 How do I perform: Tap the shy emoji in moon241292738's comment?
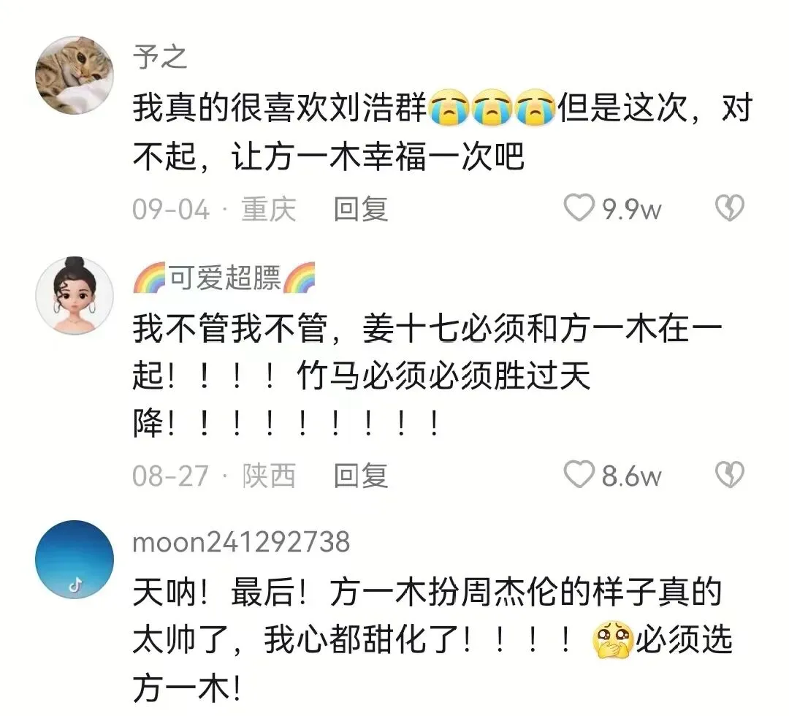612,640
